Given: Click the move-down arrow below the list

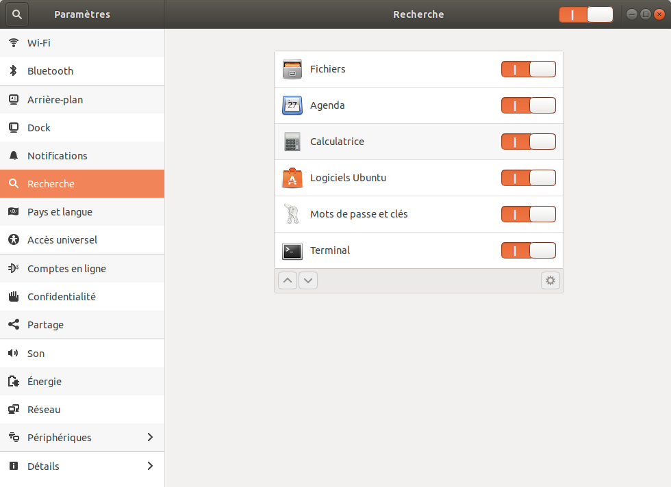Looking at the screenshot, I should (307, 280).
